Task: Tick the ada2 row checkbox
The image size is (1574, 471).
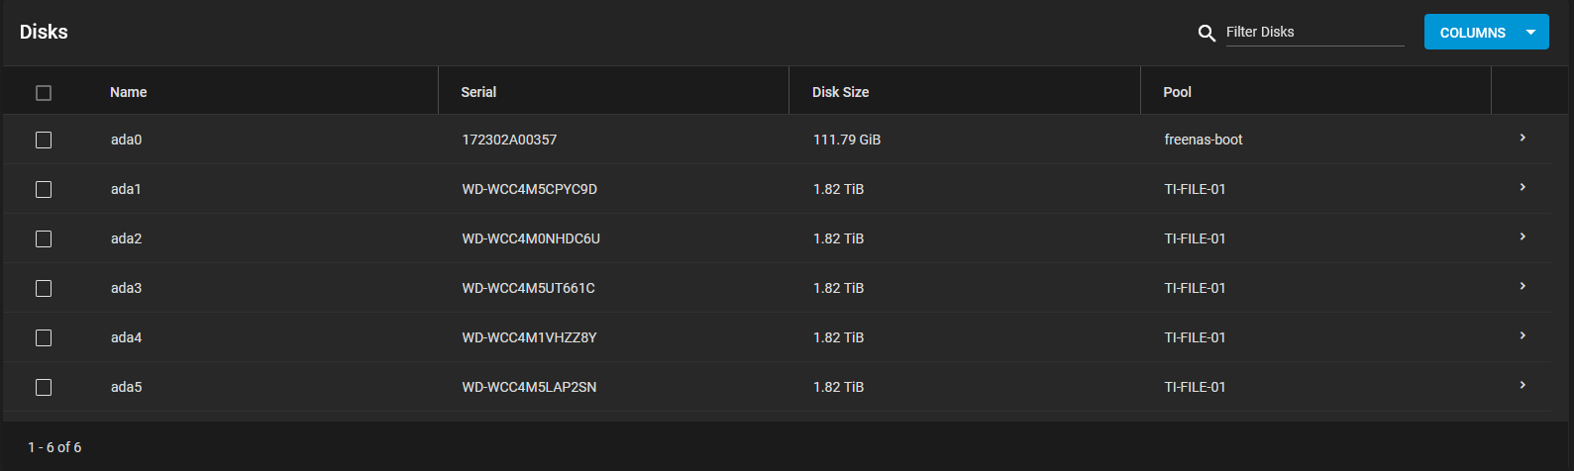Action: pos(44,239)
